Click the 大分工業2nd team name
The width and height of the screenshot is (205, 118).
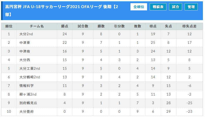30,69
